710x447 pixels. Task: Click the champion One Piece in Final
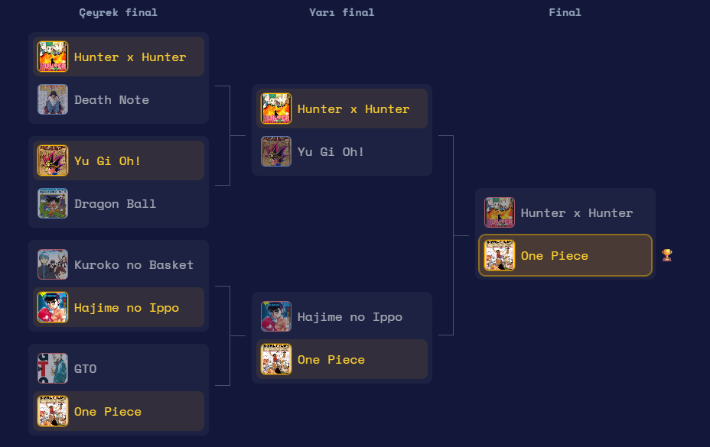pyautogui.click(x=565, y=255)
